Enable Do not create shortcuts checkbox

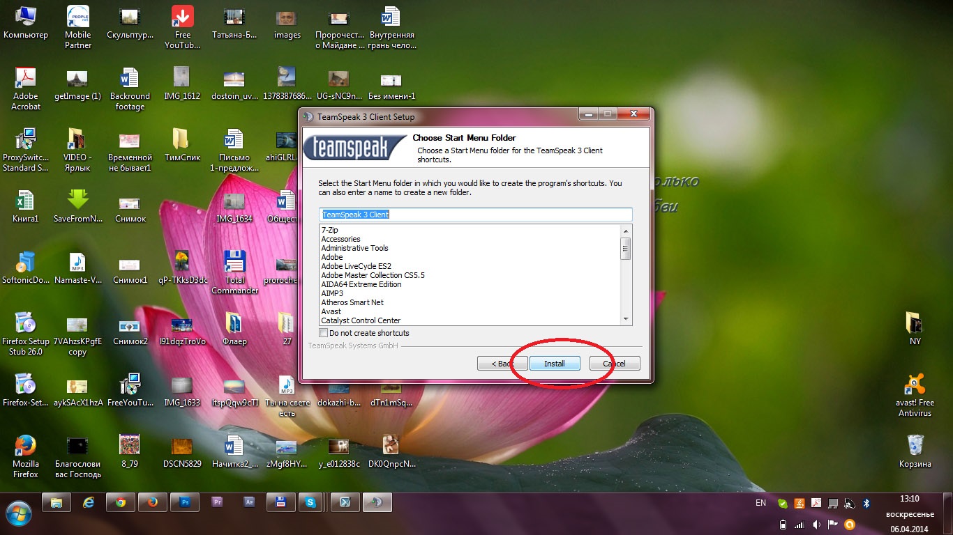point(324,333)
